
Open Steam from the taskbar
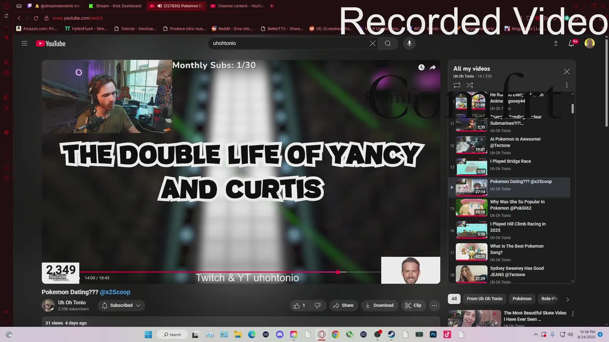[x=392, y=334]
